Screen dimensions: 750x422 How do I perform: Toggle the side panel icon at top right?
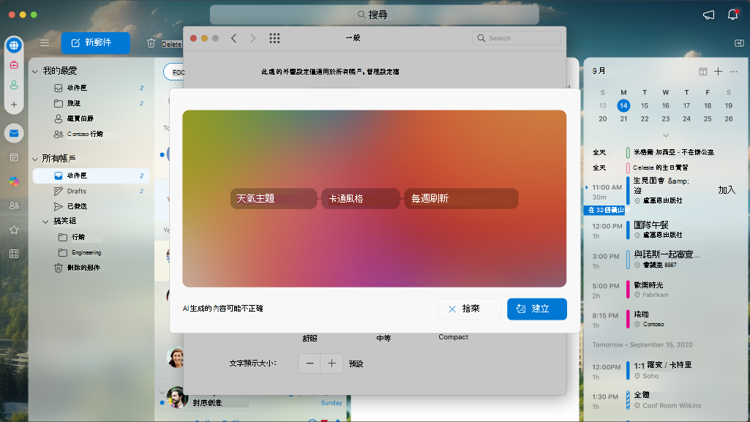pyautogui.click(x=739, y=43)
